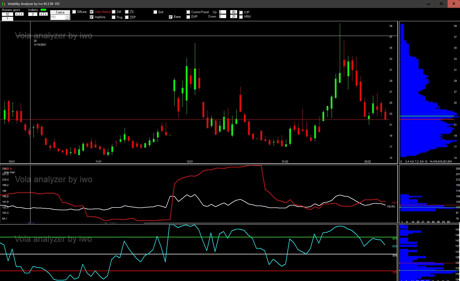Screen dimensions: 460x281
Task: Click the Numero giorni field showing 92
Action: [7, 14]
